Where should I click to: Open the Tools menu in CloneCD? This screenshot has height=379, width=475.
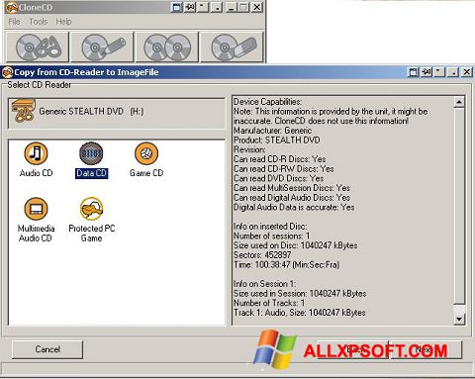pyautogui.click(x=39, y=22)
